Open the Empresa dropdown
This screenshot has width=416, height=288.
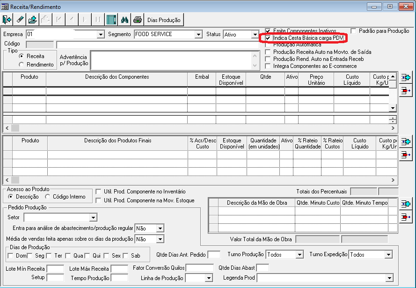101,35
